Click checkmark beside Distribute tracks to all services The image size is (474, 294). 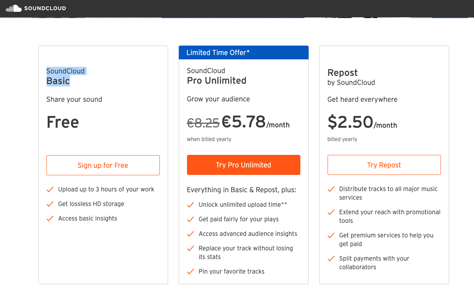[331, 189]
